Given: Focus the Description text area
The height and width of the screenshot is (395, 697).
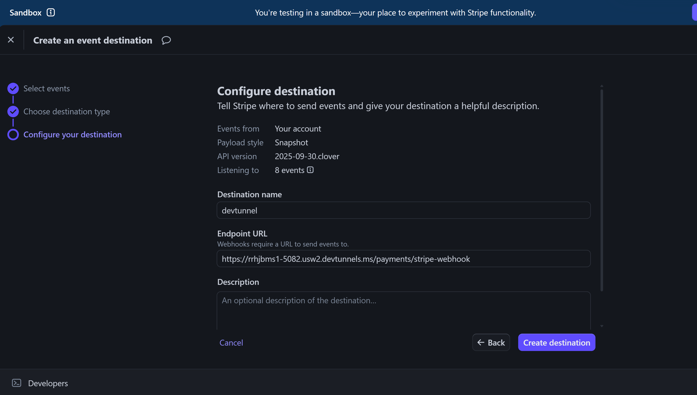Looking at the screenshot, I should click(403, 311).
